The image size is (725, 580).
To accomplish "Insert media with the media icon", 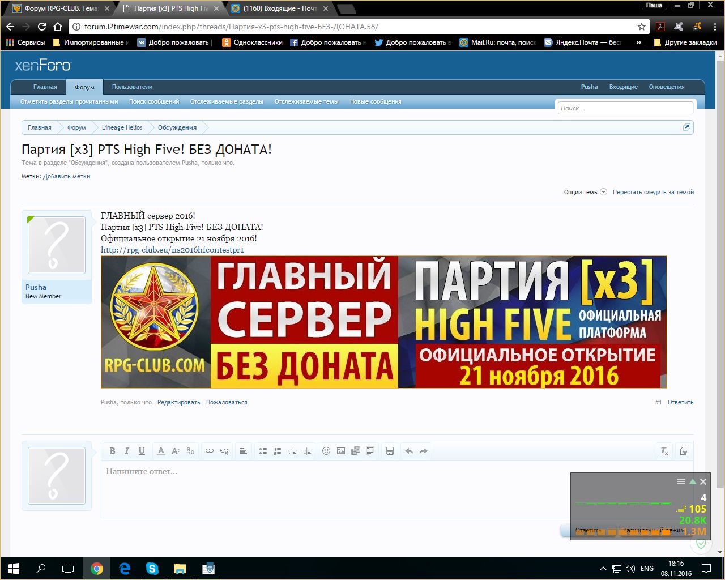I will [x=356, y=451].
